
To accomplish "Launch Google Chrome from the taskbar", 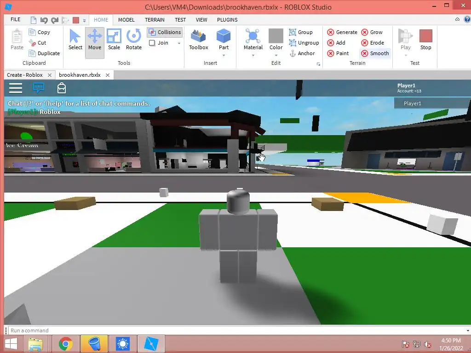I will [x=65, y=344].
